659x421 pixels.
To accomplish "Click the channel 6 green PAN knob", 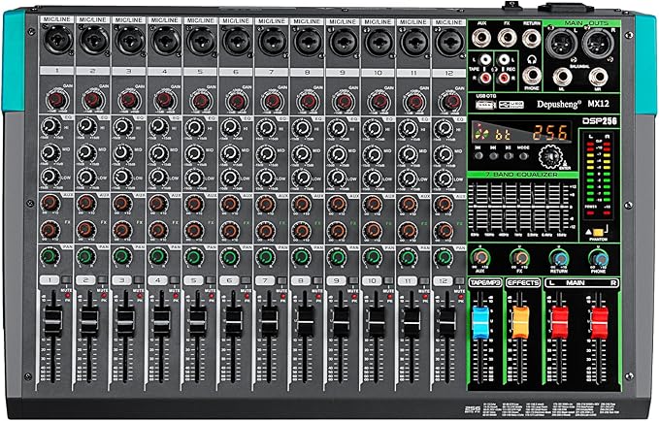I will point(229,256).
